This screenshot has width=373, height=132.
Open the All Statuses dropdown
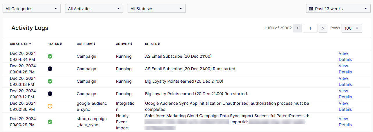coord(156,9)
